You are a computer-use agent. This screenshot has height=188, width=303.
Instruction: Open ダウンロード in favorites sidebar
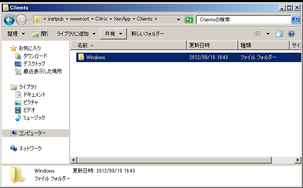click(35, 56)
